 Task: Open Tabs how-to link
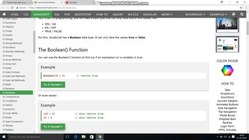pos(227,90)
